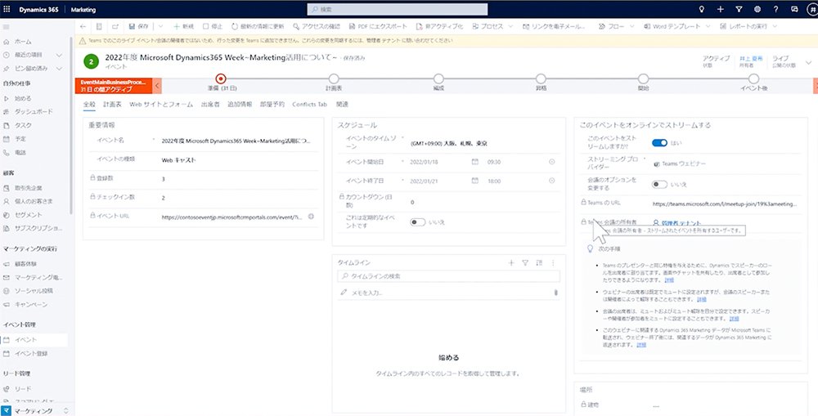Image resolution: width=818 pixels, height=416 pixels.
Task: Click リンクを電子メール command
Action: (x=554, y=26)
